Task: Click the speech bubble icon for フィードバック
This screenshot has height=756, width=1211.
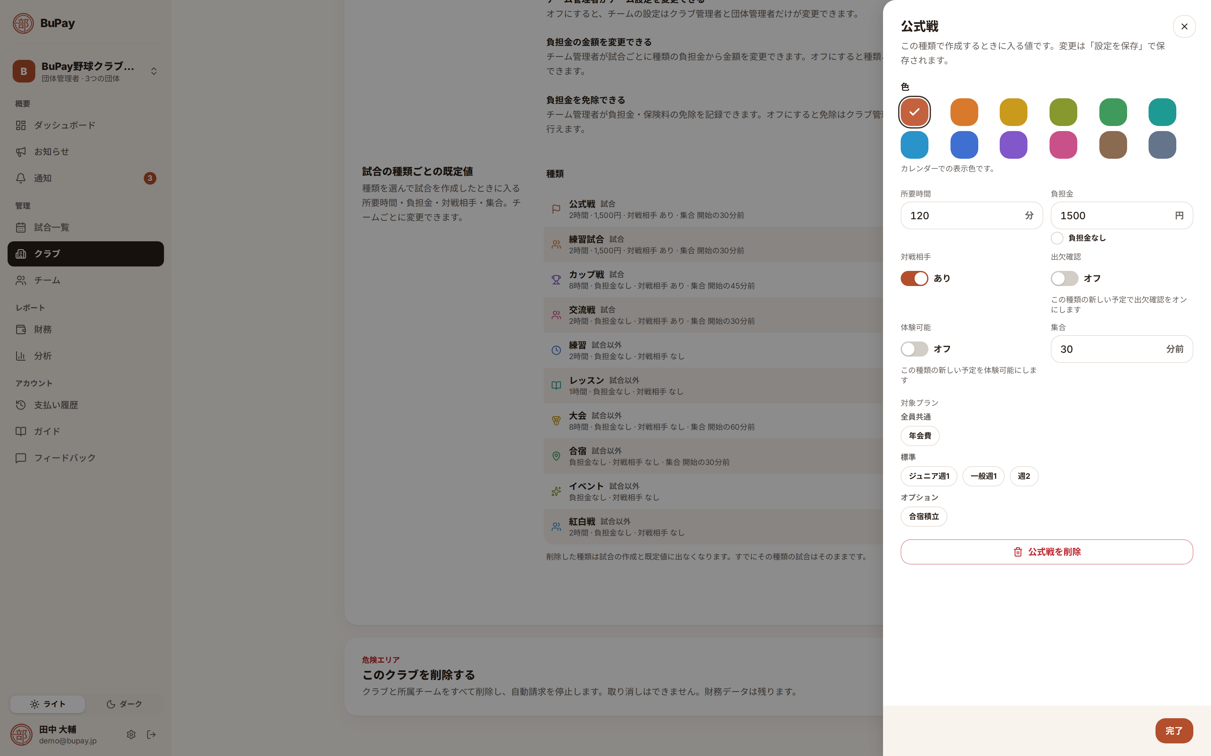Action: (20, 458)
